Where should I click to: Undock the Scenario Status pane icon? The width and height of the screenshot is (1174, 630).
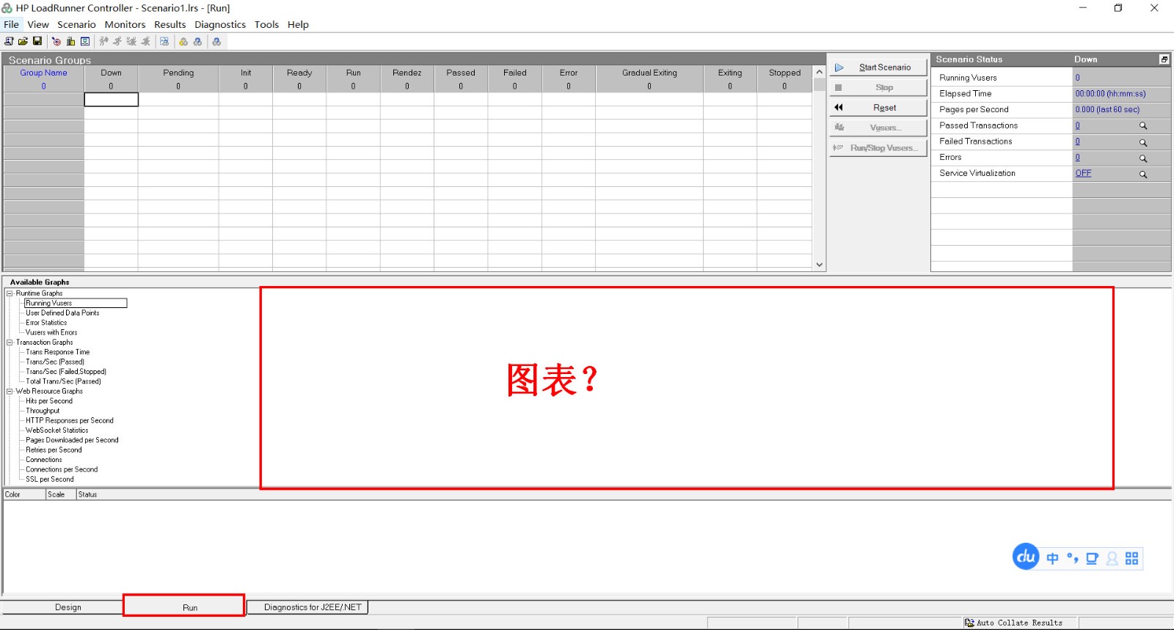tap(1164, 59)
